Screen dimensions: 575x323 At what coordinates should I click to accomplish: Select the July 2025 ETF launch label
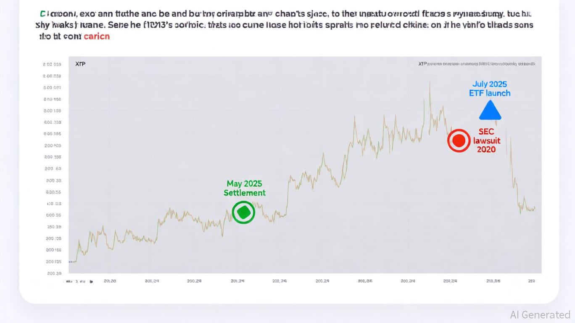[x=490, y=88]
